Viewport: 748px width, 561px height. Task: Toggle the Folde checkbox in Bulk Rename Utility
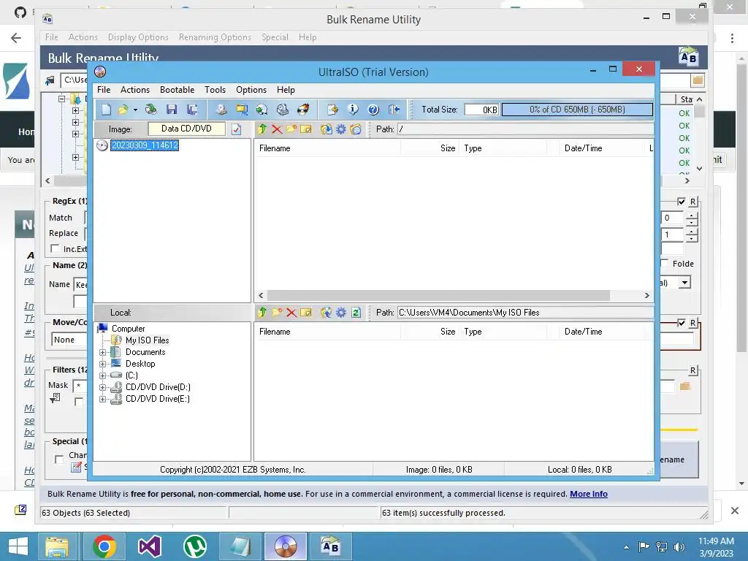(665, 263)
